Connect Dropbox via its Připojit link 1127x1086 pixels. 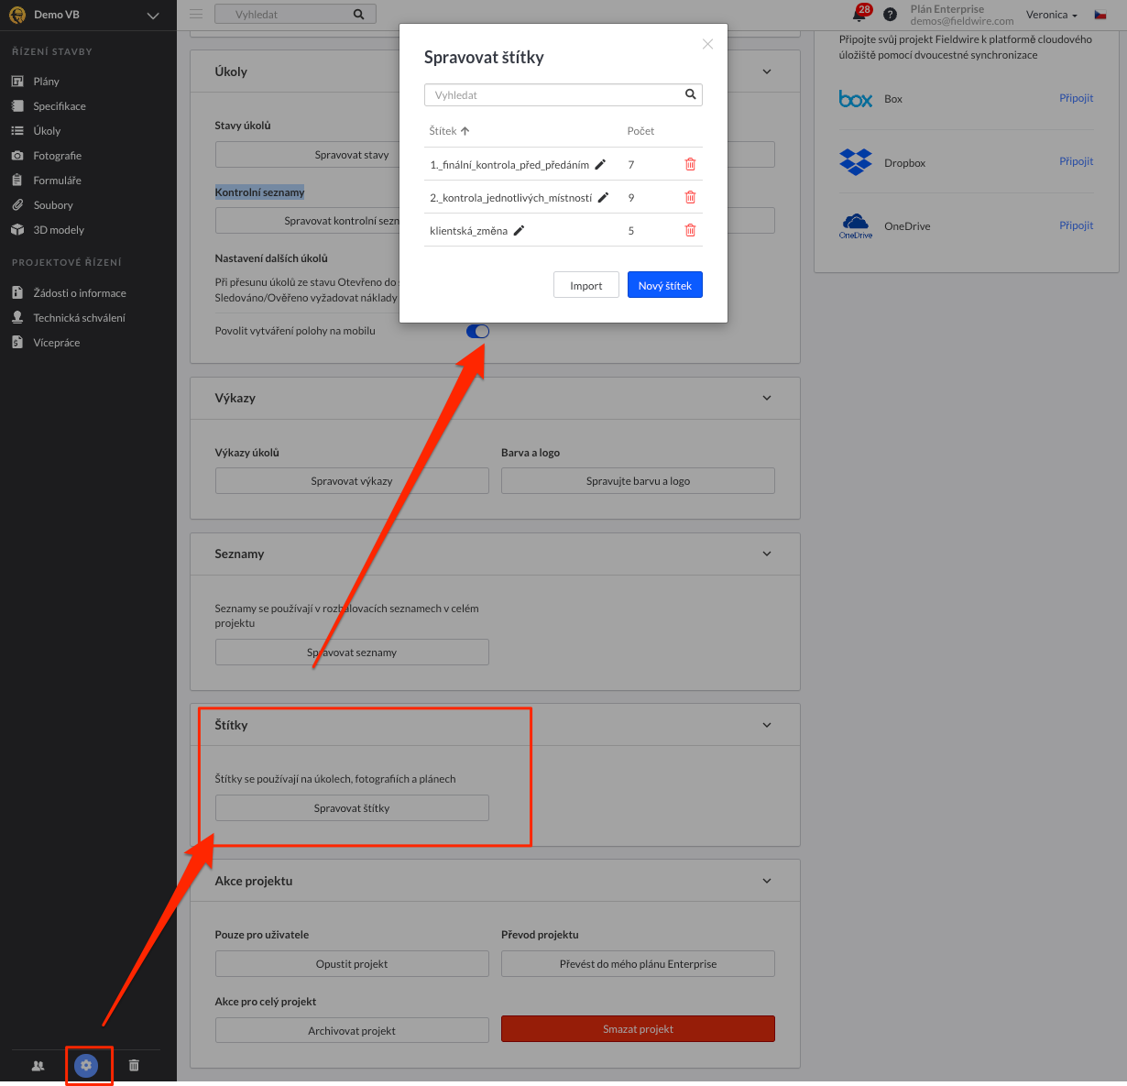pyautogui.click(x=1077, y=161)
